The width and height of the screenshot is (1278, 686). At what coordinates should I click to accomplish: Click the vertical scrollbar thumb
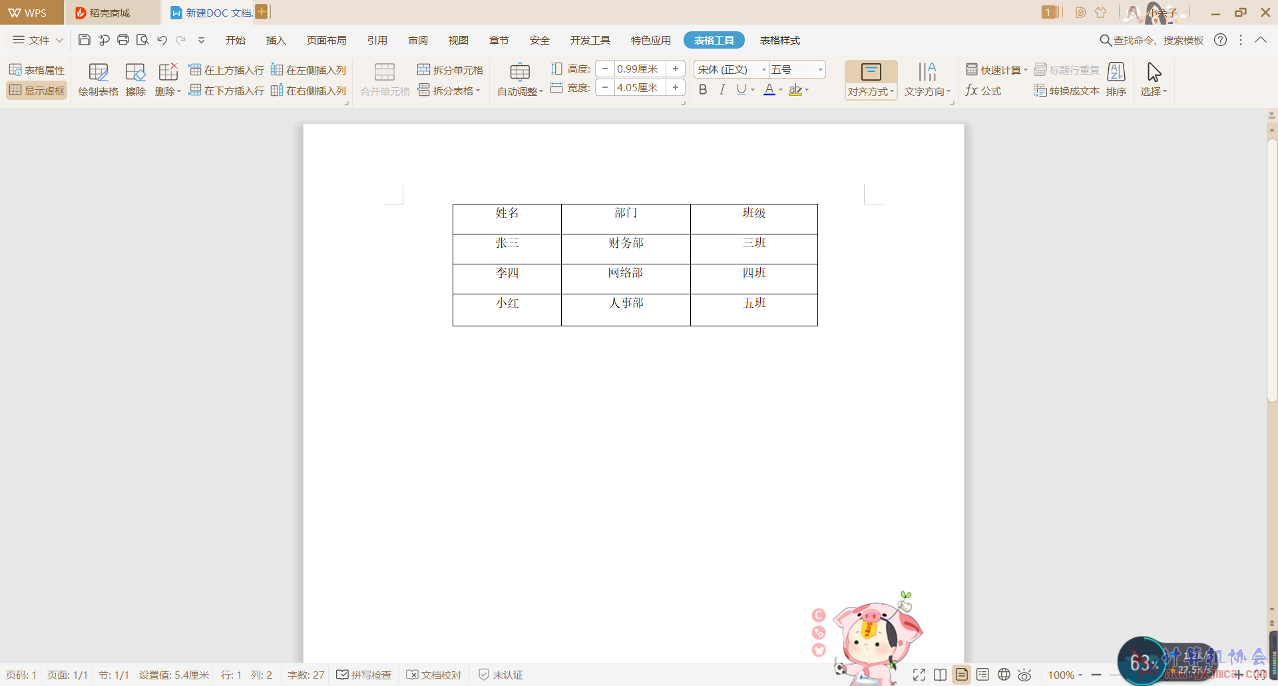coord(1272,270)
